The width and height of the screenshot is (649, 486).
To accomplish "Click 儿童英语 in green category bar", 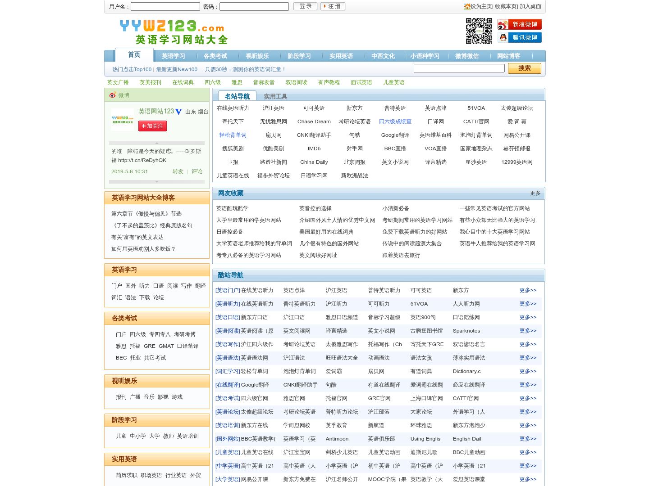I will pos(394,82).
